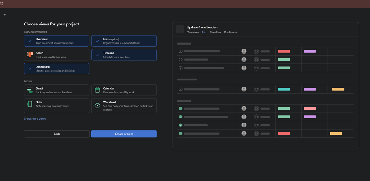Select the Workload view card
The height and width of the screenshot is (181, 370).
[x=124, y=106]
